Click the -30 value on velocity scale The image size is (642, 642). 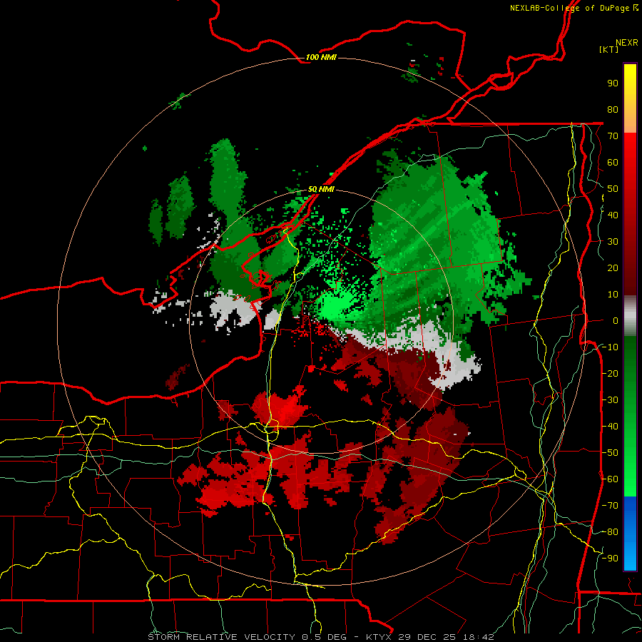pos(610,400)
